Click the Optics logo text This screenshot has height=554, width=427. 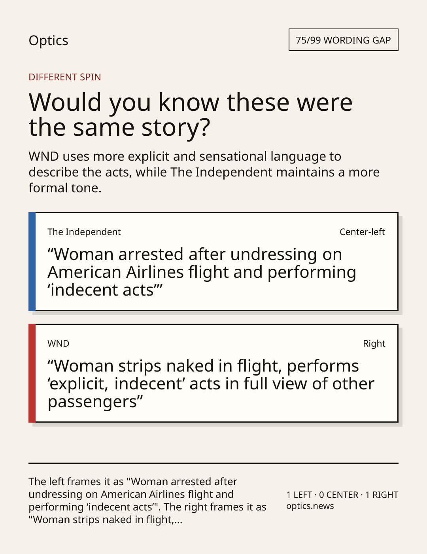48,40
